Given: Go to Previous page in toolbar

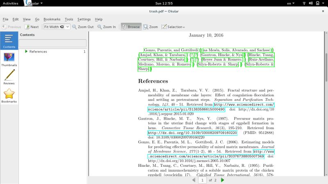Looking at the screenshot, I should click(11, 27).
